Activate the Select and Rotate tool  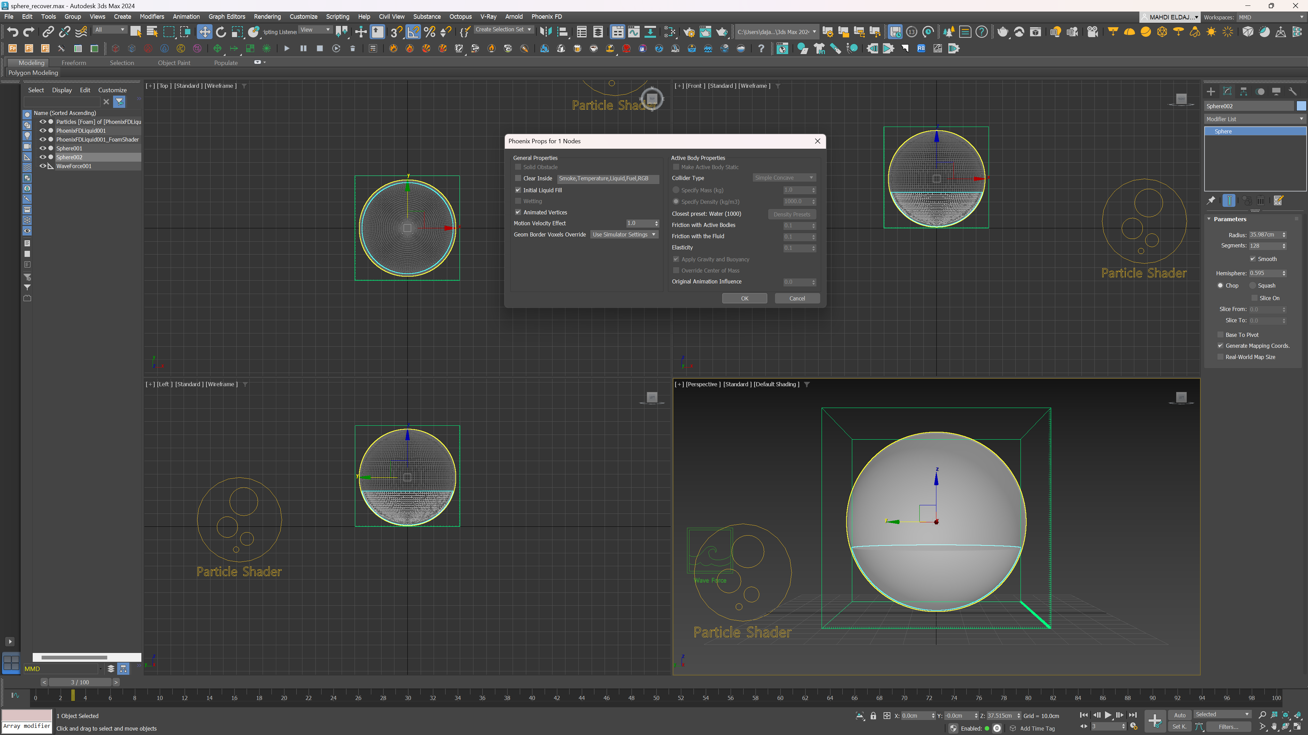tap(221, 32)
